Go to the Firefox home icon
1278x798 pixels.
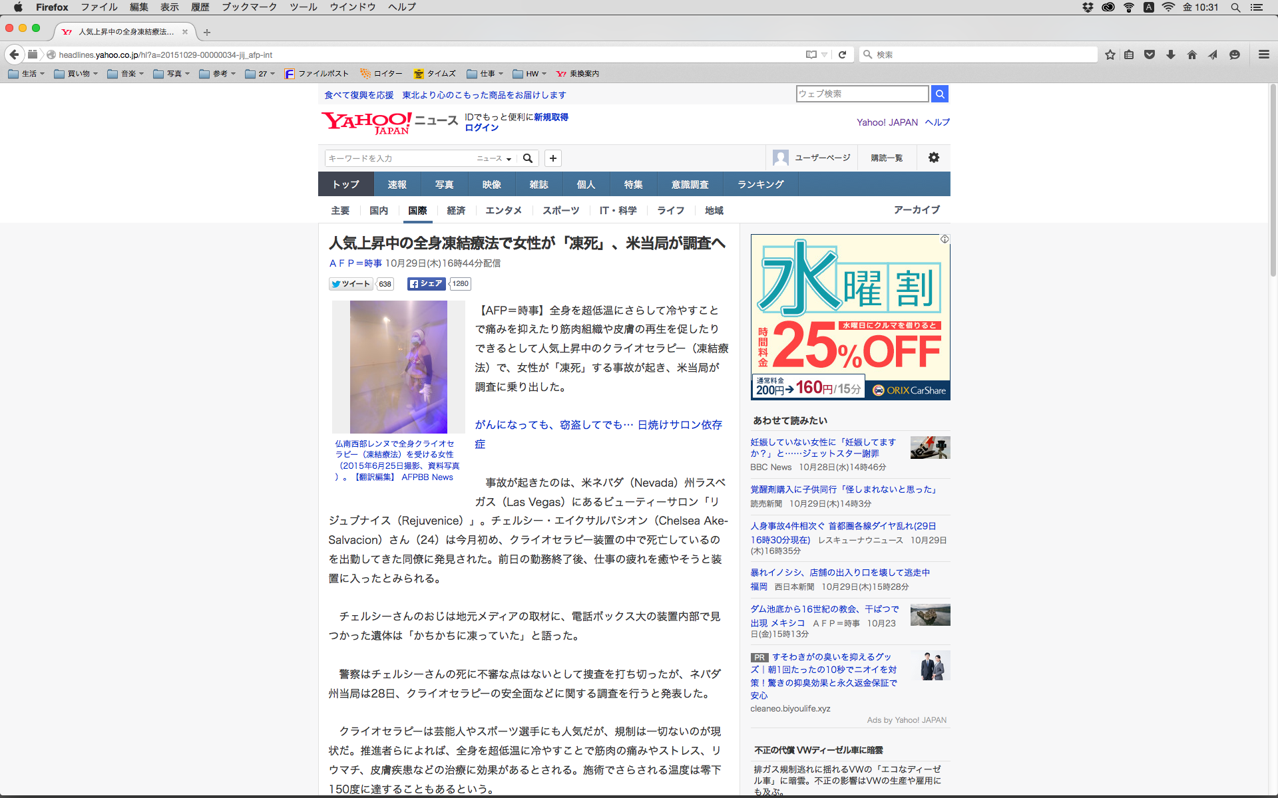click(x=1191, y=55)
